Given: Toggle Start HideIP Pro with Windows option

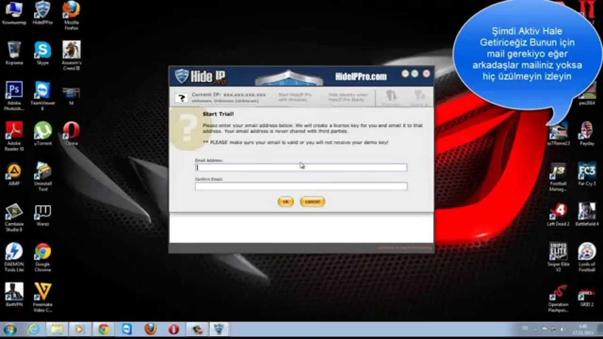Looking at the screenshot, I should coord(294,97).
